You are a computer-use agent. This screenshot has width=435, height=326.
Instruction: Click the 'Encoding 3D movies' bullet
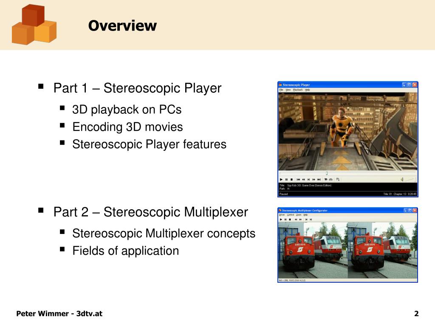(127, 127)
